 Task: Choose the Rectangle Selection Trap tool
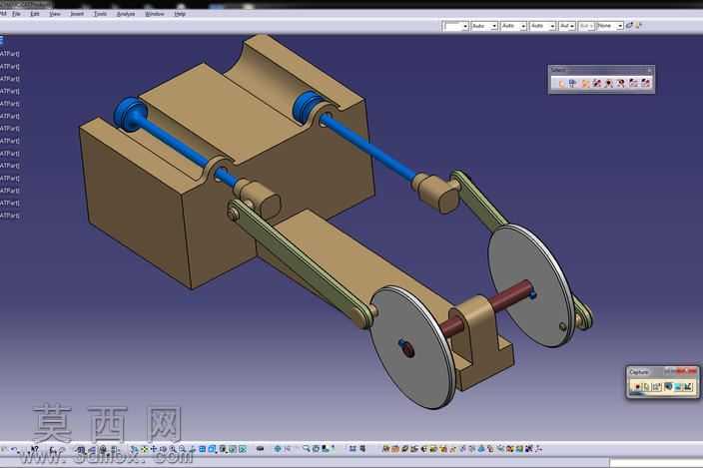point(584,83)
